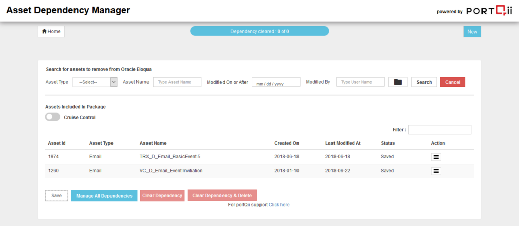Toggle the Cruise Control switch
This screenshot has width=519, height=226.
tap(53, 117)
